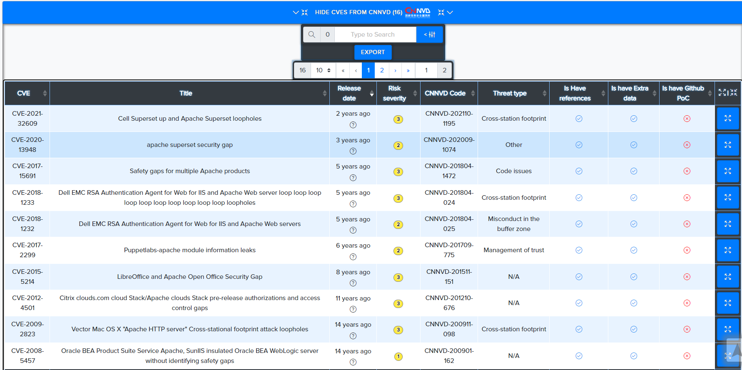The width and height of the screenshot is (742, 370).
Task: Expand CVE-2012-4501 row details
Action: coord(728,303)
